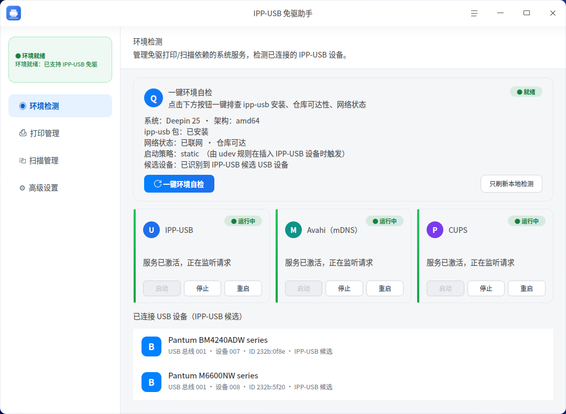Click the 启动策略: static line
The height and width of the screenshot is (414, 566).
pos(245,154)
